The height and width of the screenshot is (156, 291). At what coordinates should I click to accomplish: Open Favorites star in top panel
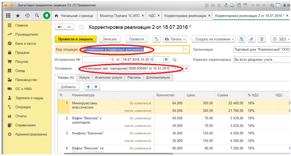tap(18, 16)
